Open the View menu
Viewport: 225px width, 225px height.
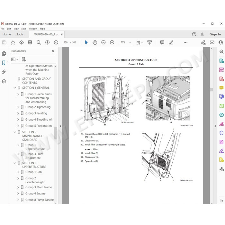pyautogui.click(x=16, y=29)
